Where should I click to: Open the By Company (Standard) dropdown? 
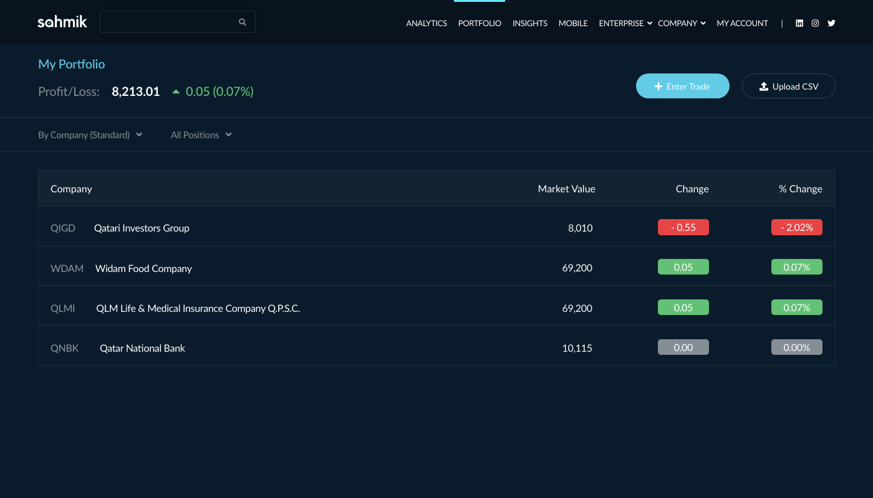click(x=90, y=134)
